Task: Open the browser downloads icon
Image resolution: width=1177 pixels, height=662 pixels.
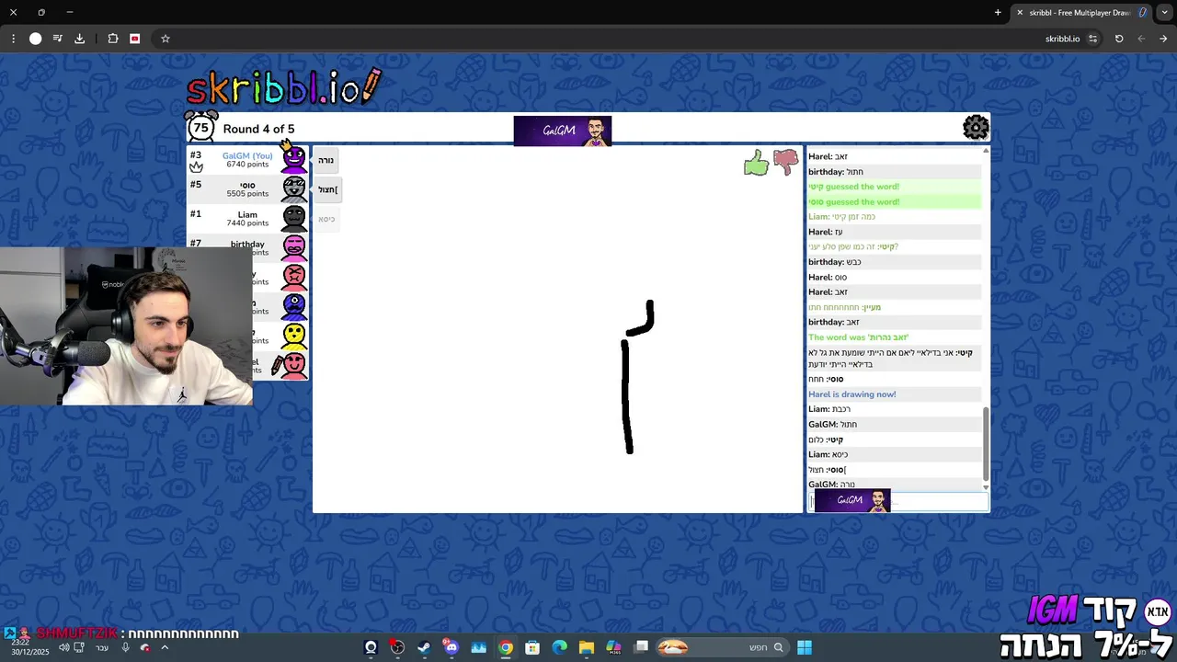Action: [x=80, y=39]
